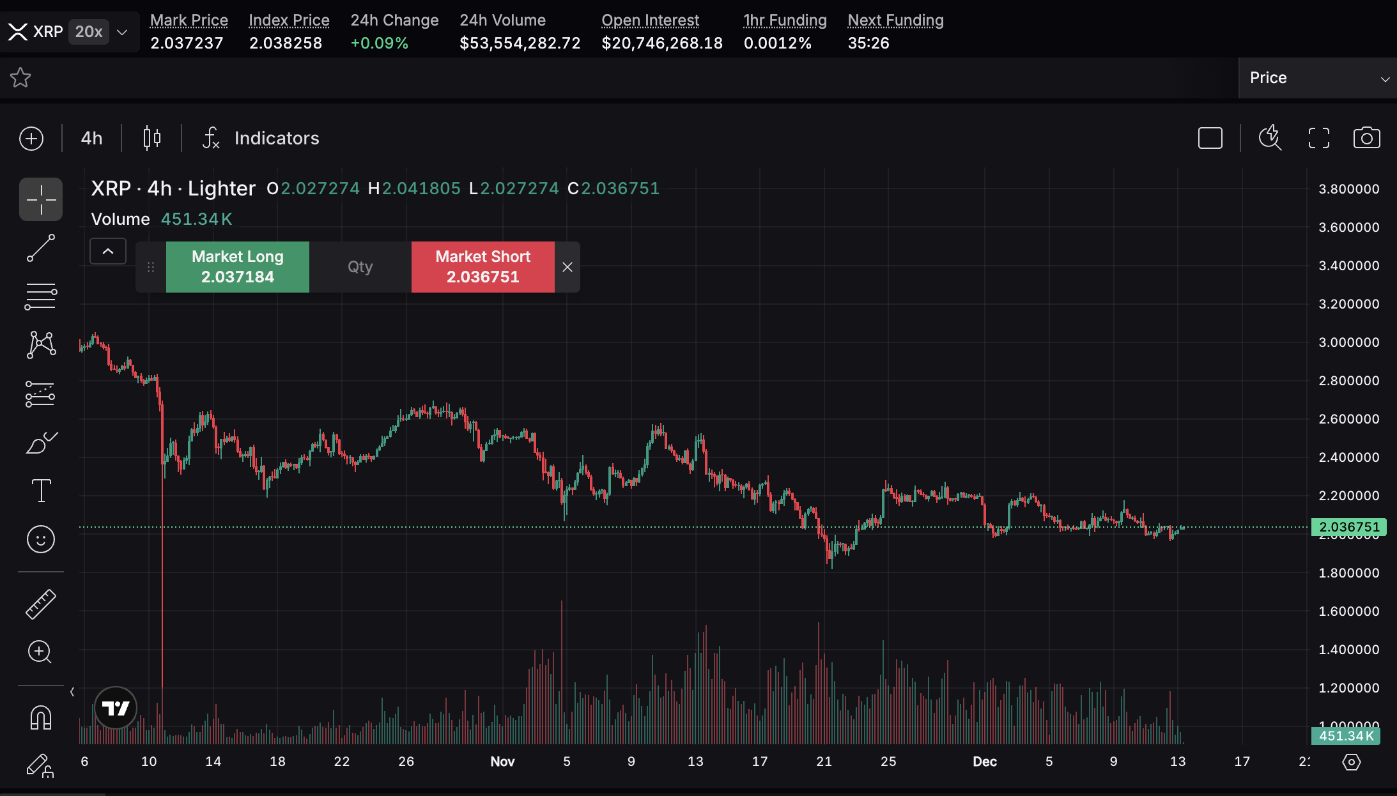Viewport: 1397px width, 796px height.
Task: Open the emoji icons tool
Action: point(41,539)
